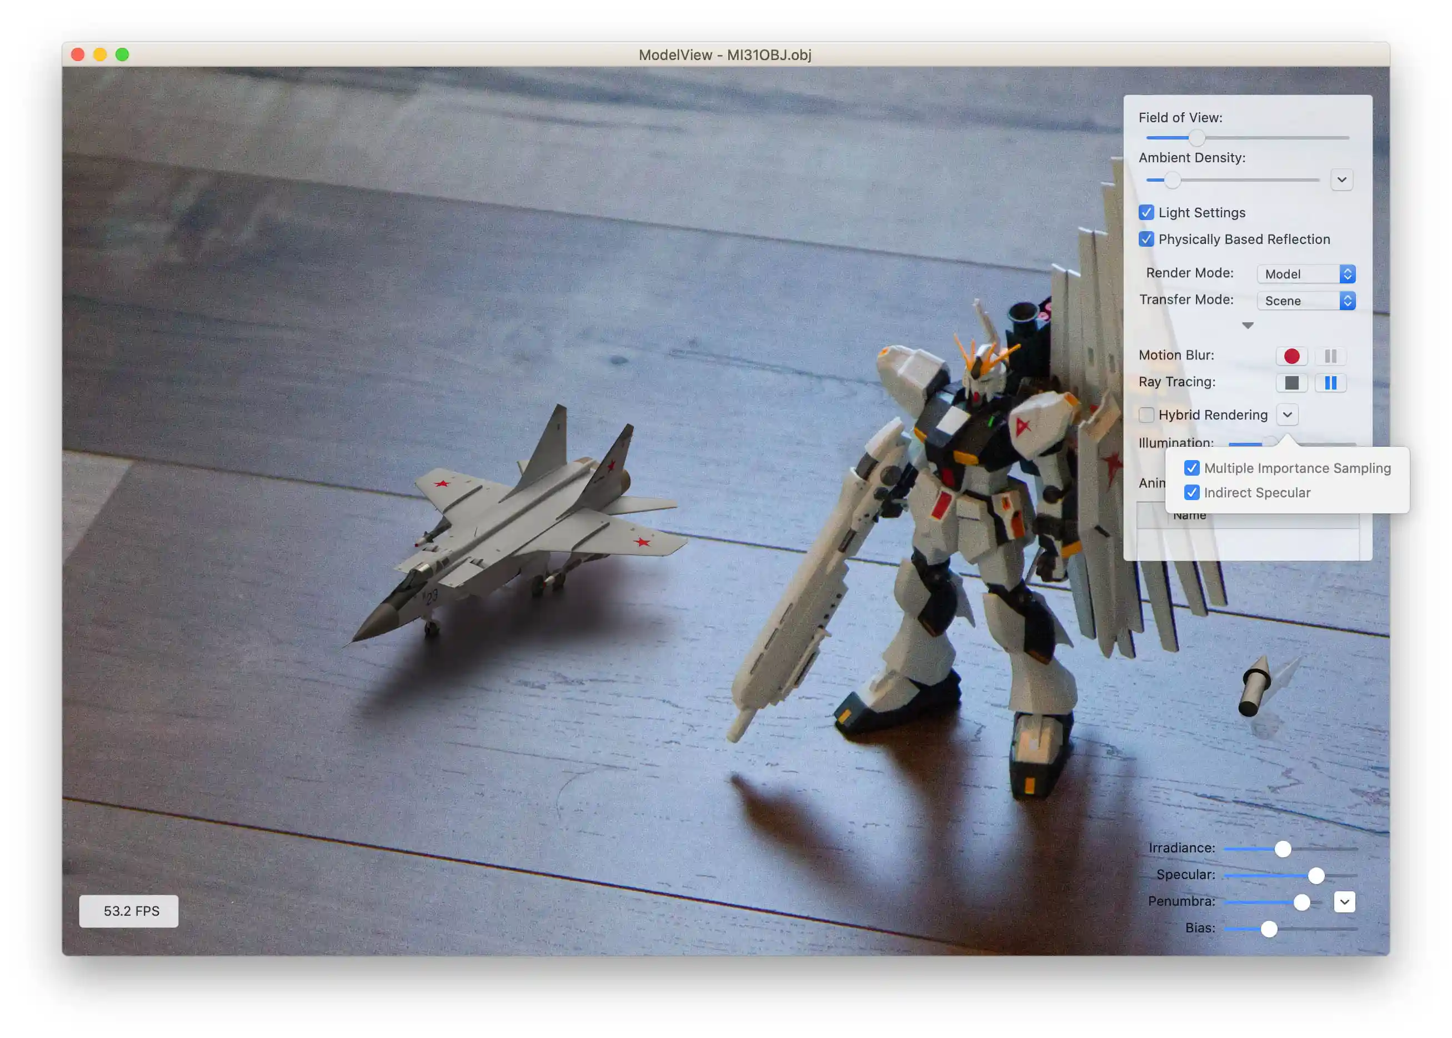This screenshot has height=1038, width=1452.
Task: Open the Penumbra options chevron
Action: click(x=1344, y=902)
